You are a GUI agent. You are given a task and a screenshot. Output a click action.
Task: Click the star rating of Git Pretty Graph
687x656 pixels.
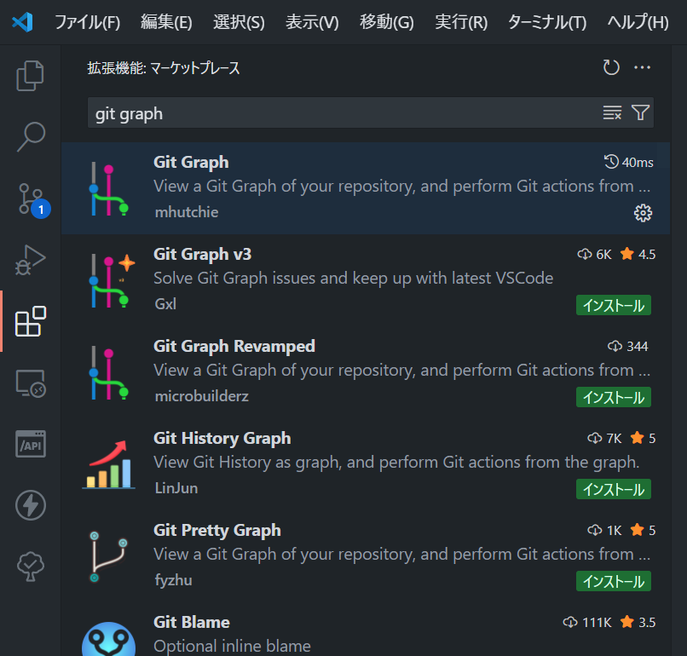pyautogui.click(x=644, y=530)
